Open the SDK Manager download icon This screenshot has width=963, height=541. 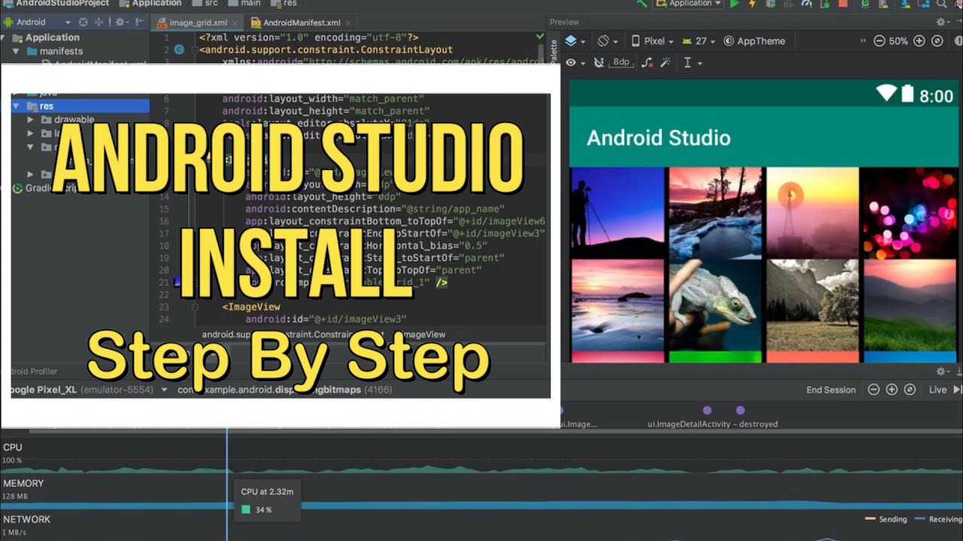[x=905, y=4]
